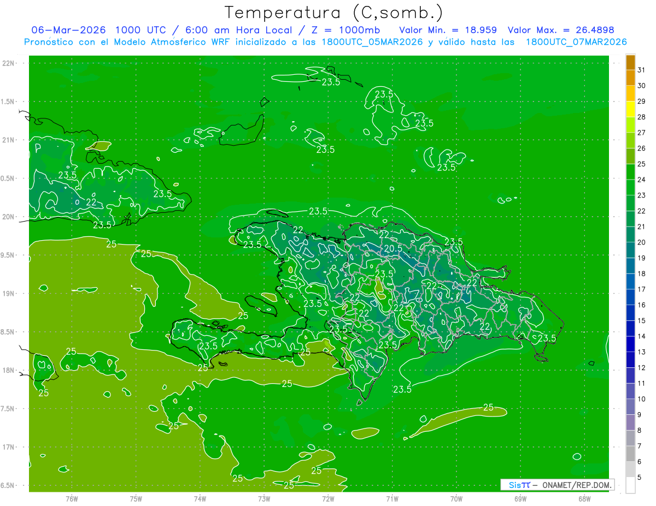This screenshot has width=656, height=506.
Task: Click the "21N" latitude axis label
Action: [x=8, y=140]
